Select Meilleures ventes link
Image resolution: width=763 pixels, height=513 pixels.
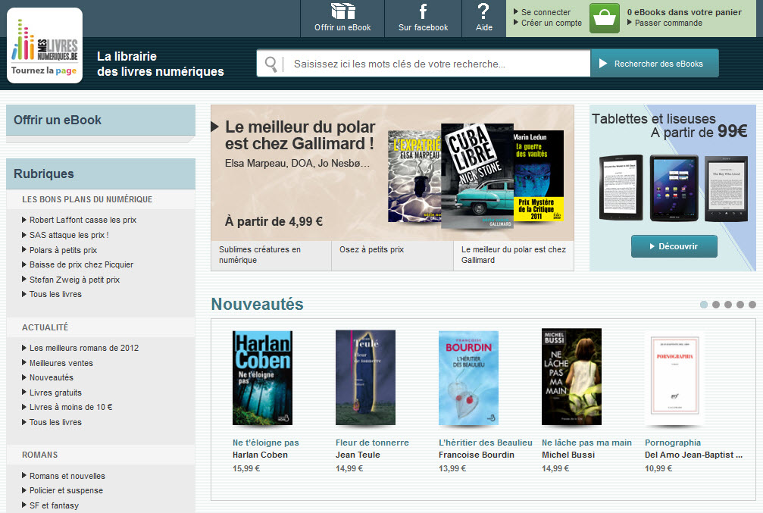click(x=61, y=363)
